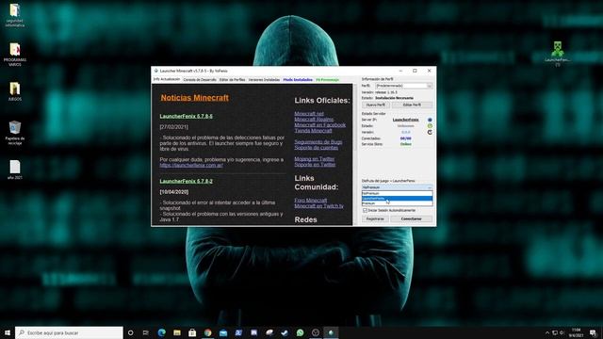Viewport: 603px width, 339px height.
Task: Switch to the Consola de Desarrollo tab
Action: pyautogui.click(x=200, y=79)
